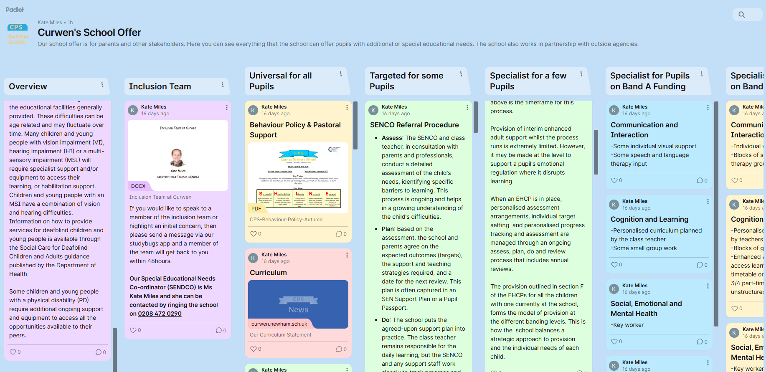Open the Behaviour Policy PDF thumbnail
Screen dimensions: 766x372
pos(298,177)
